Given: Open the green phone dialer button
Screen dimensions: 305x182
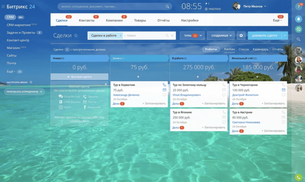Looking at the screenshot, I should tap(298, 177).
